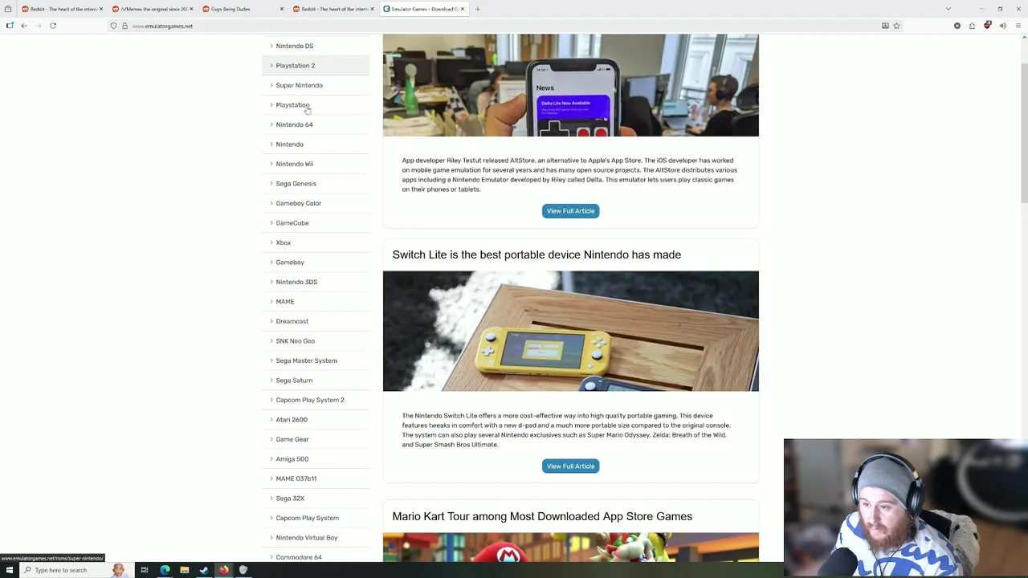Click the padlock site security icon
The image size is (1028, 578).
pos(124,26)
